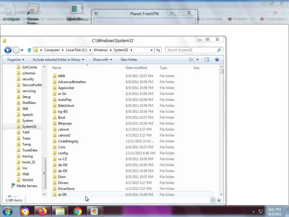Select SchCache in the navigation tree
Viewport: 289px width, 217px height.
coord(29,67)
